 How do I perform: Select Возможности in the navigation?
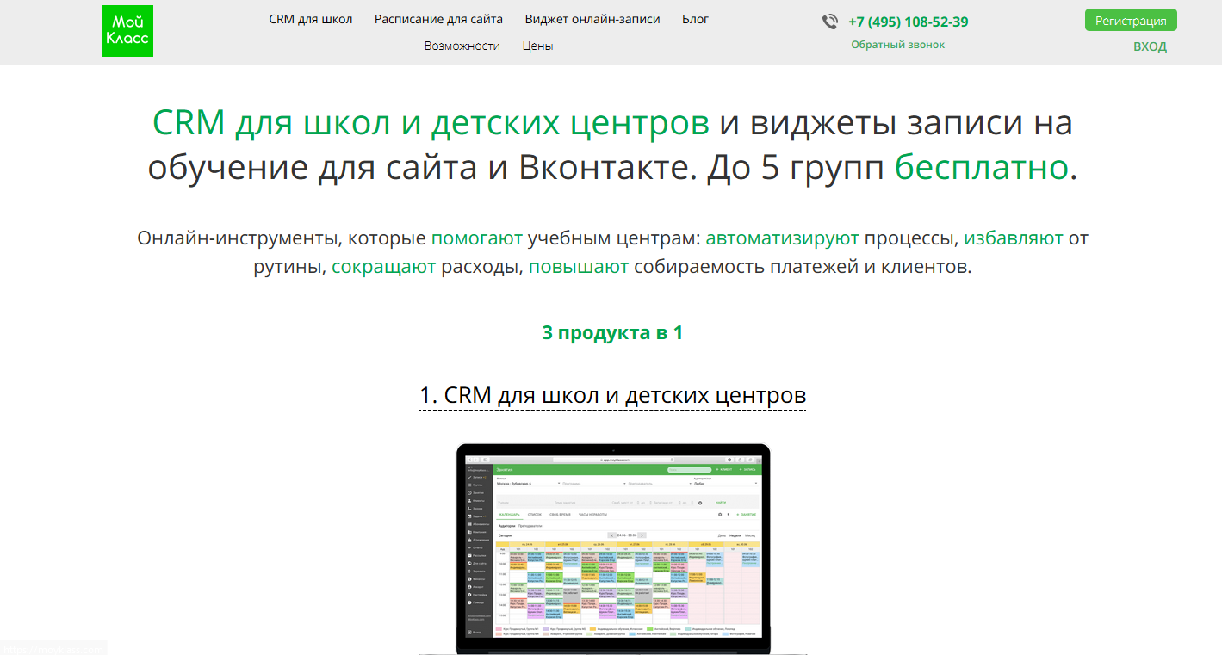(462, 46)
